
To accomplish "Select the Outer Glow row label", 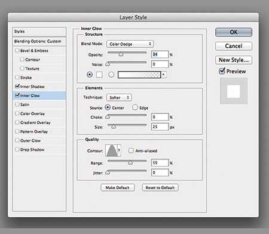I will point(30,140).
